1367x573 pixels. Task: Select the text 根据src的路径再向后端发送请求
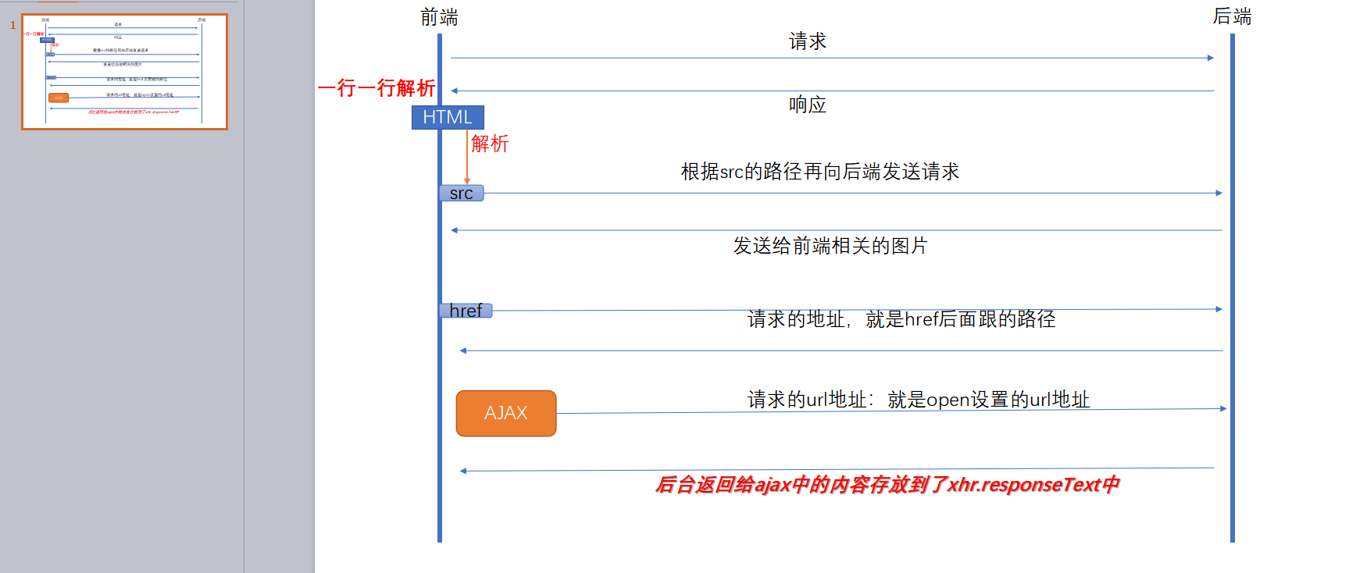tap(820, 172)
